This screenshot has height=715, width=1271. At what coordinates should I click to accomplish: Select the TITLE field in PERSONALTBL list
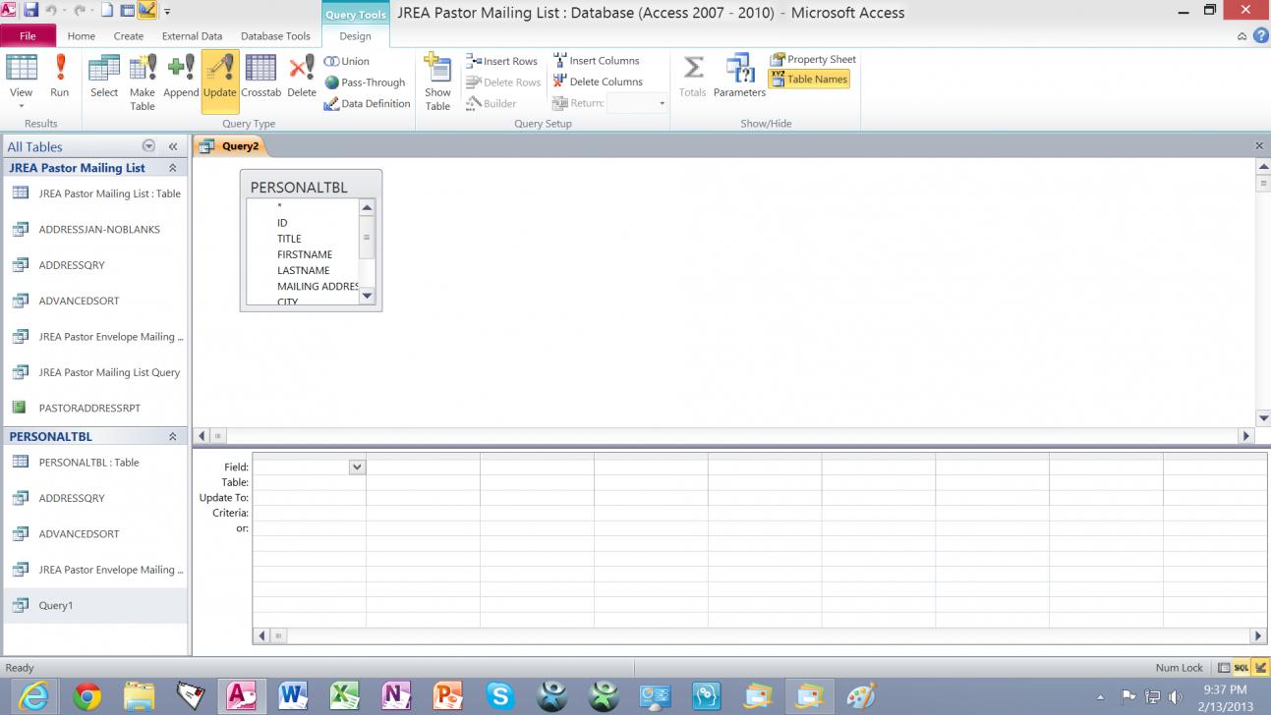(289, 239)
